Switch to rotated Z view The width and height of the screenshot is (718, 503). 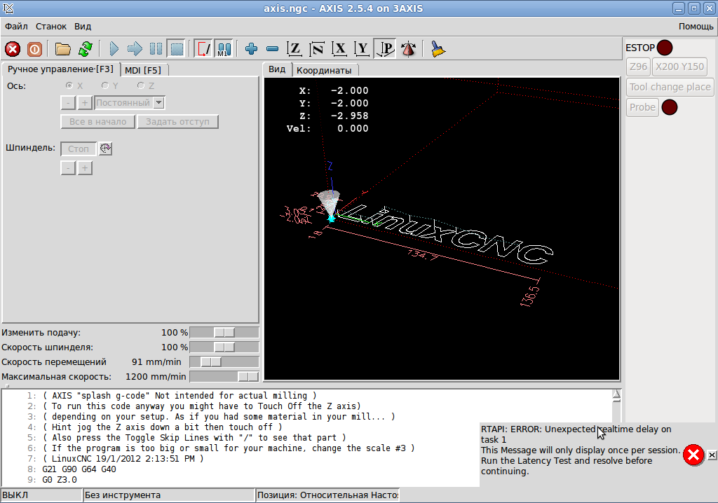click(x=317, y=49)
